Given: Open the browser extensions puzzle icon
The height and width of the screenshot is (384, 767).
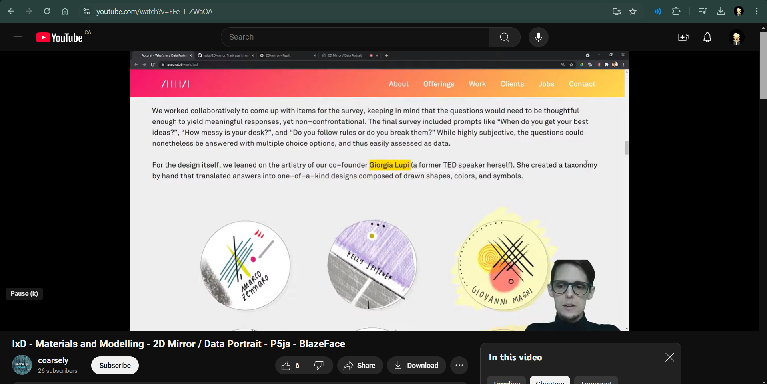Looking at the screenshot, I should point(676,11).
